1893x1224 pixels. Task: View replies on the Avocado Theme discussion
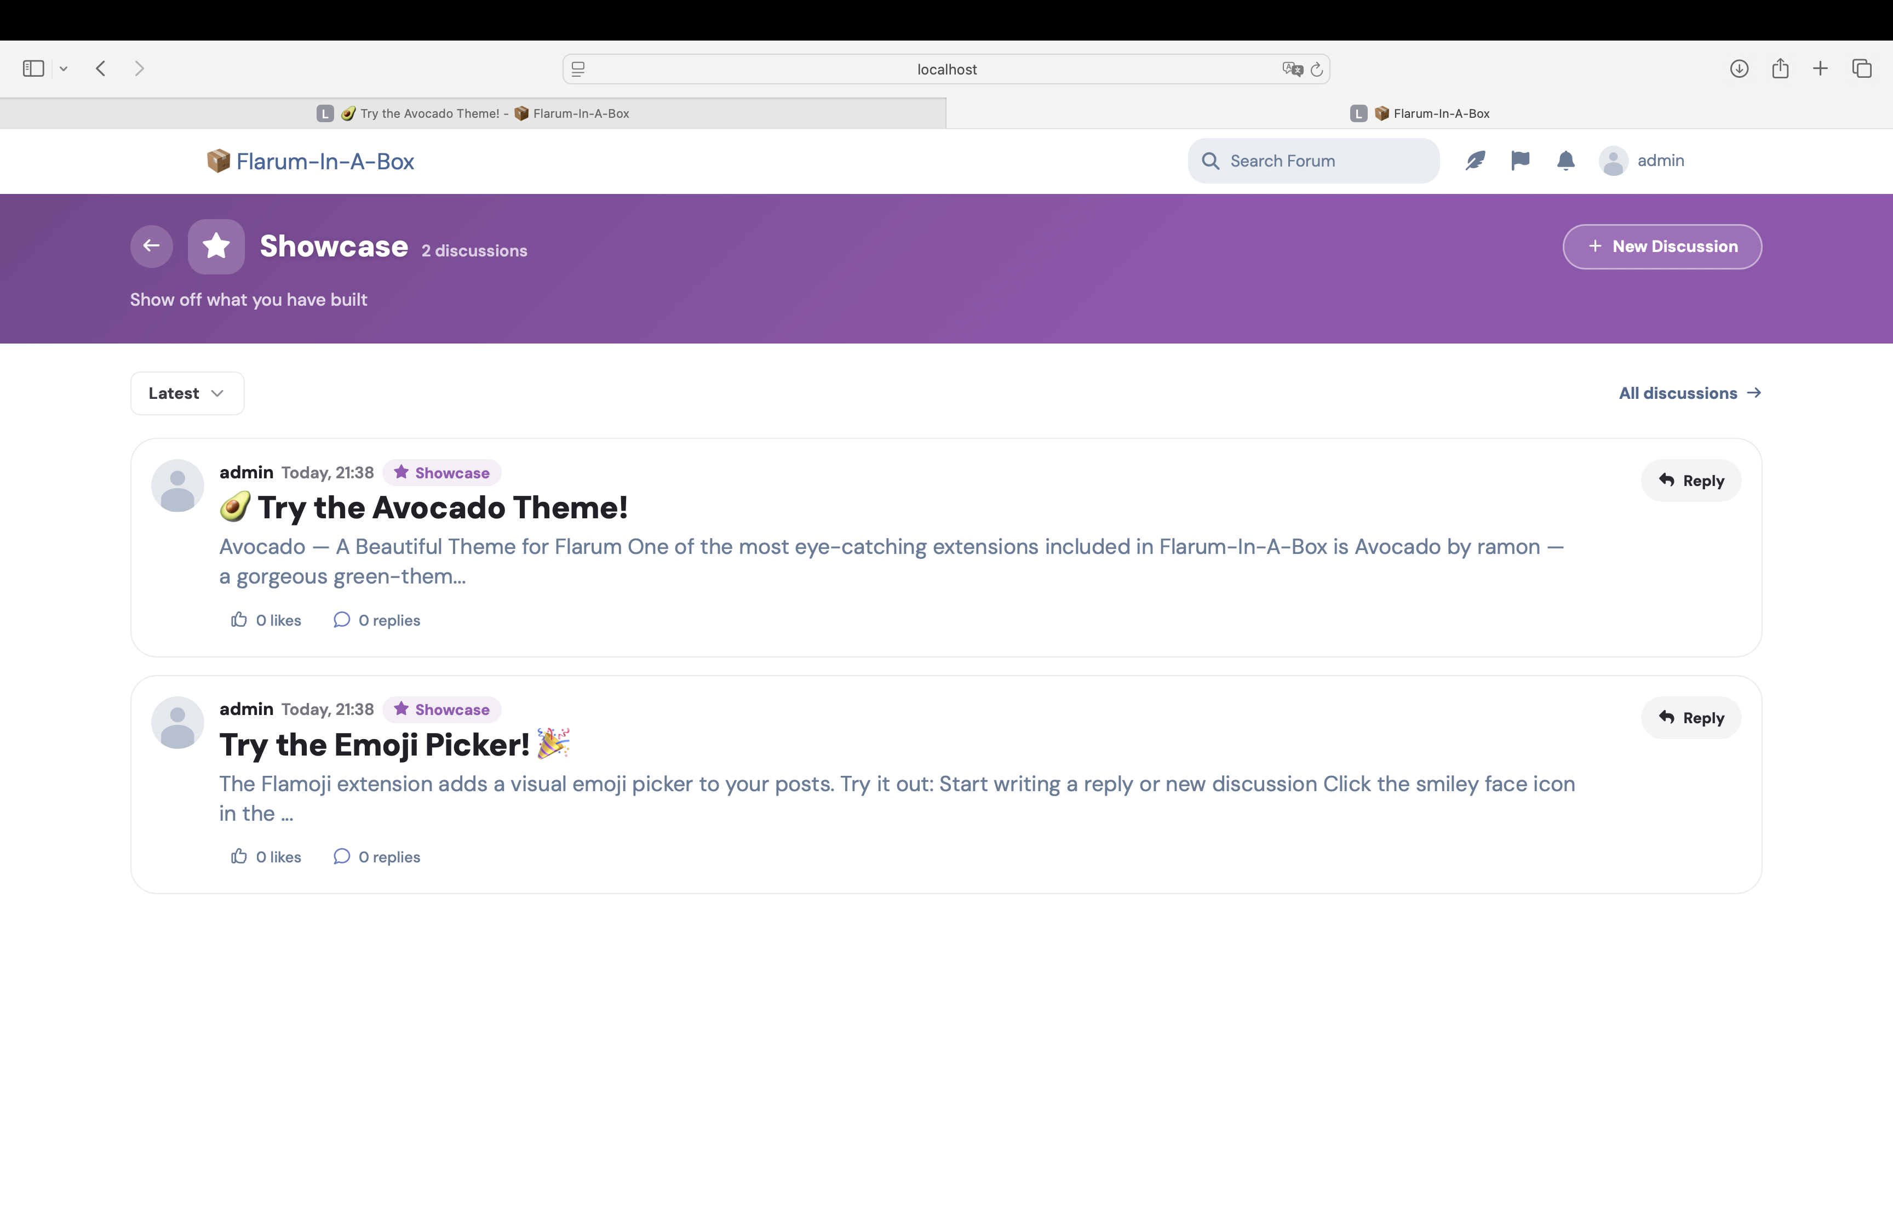point(376,620)
